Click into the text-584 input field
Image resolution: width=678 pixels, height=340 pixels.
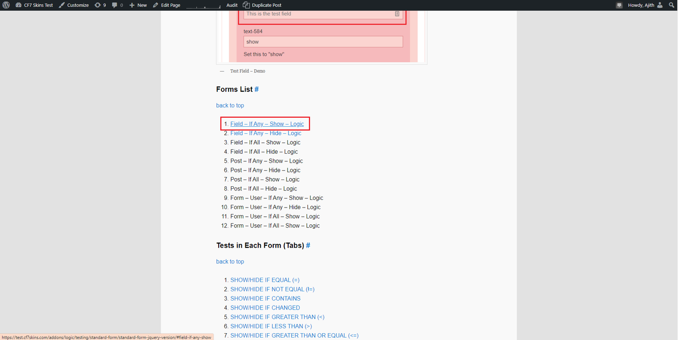(323, 41)
